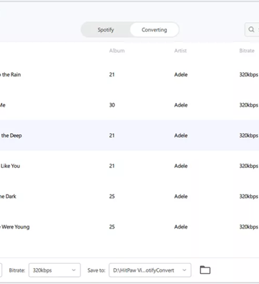Click the 'Bitrate:' label at bottom

[17, 270]
